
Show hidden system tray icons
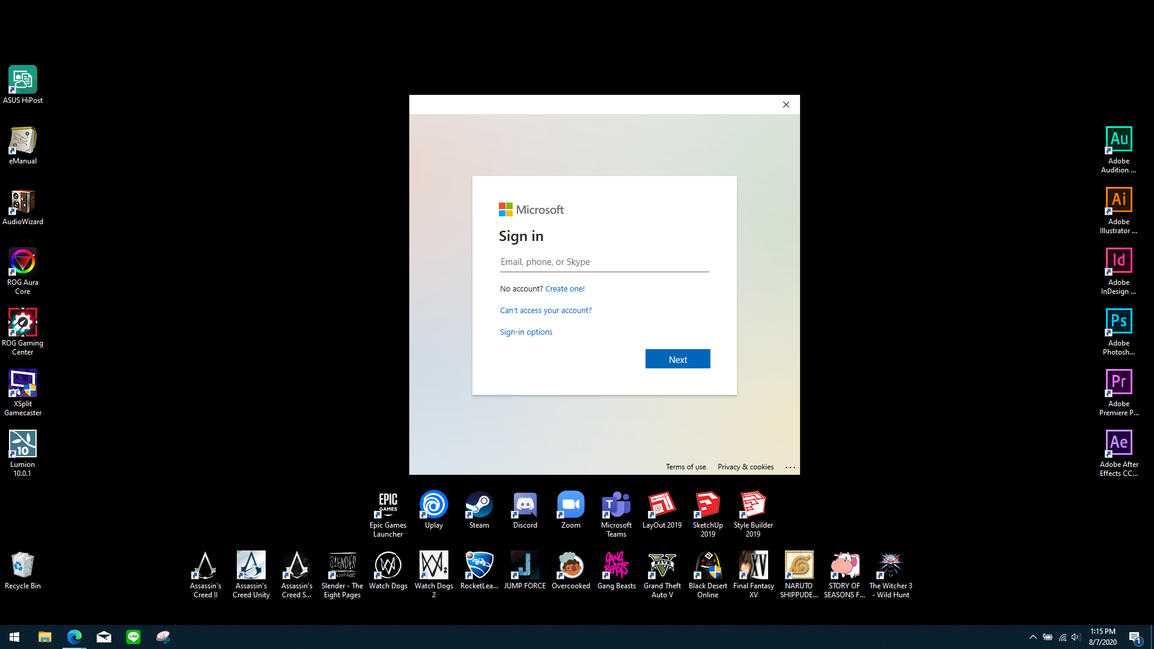[1033, 637]
